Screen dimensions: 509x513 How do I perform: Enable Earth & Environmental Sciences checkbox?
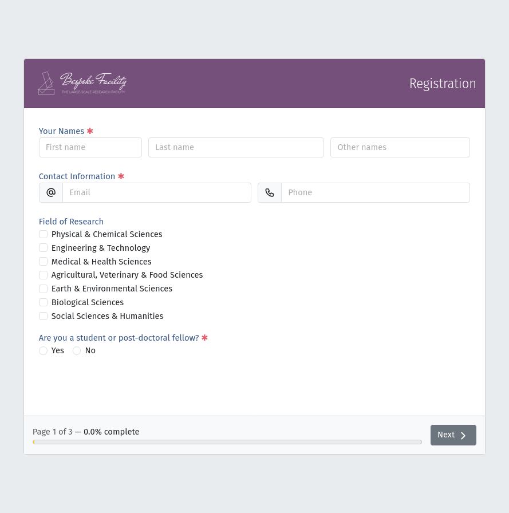click(x=43, y=289)
